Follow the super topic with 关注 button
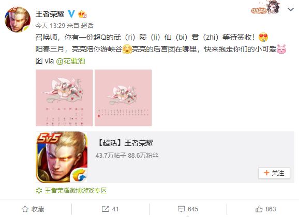This screenshot has height=217, width=299. click(x=274, y=173)
